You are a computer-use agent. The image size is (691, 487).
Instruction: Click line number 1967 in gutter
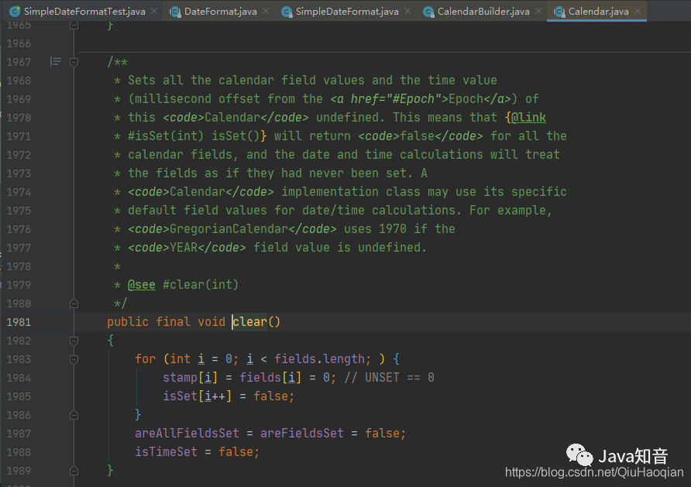(x=19, y=62)
